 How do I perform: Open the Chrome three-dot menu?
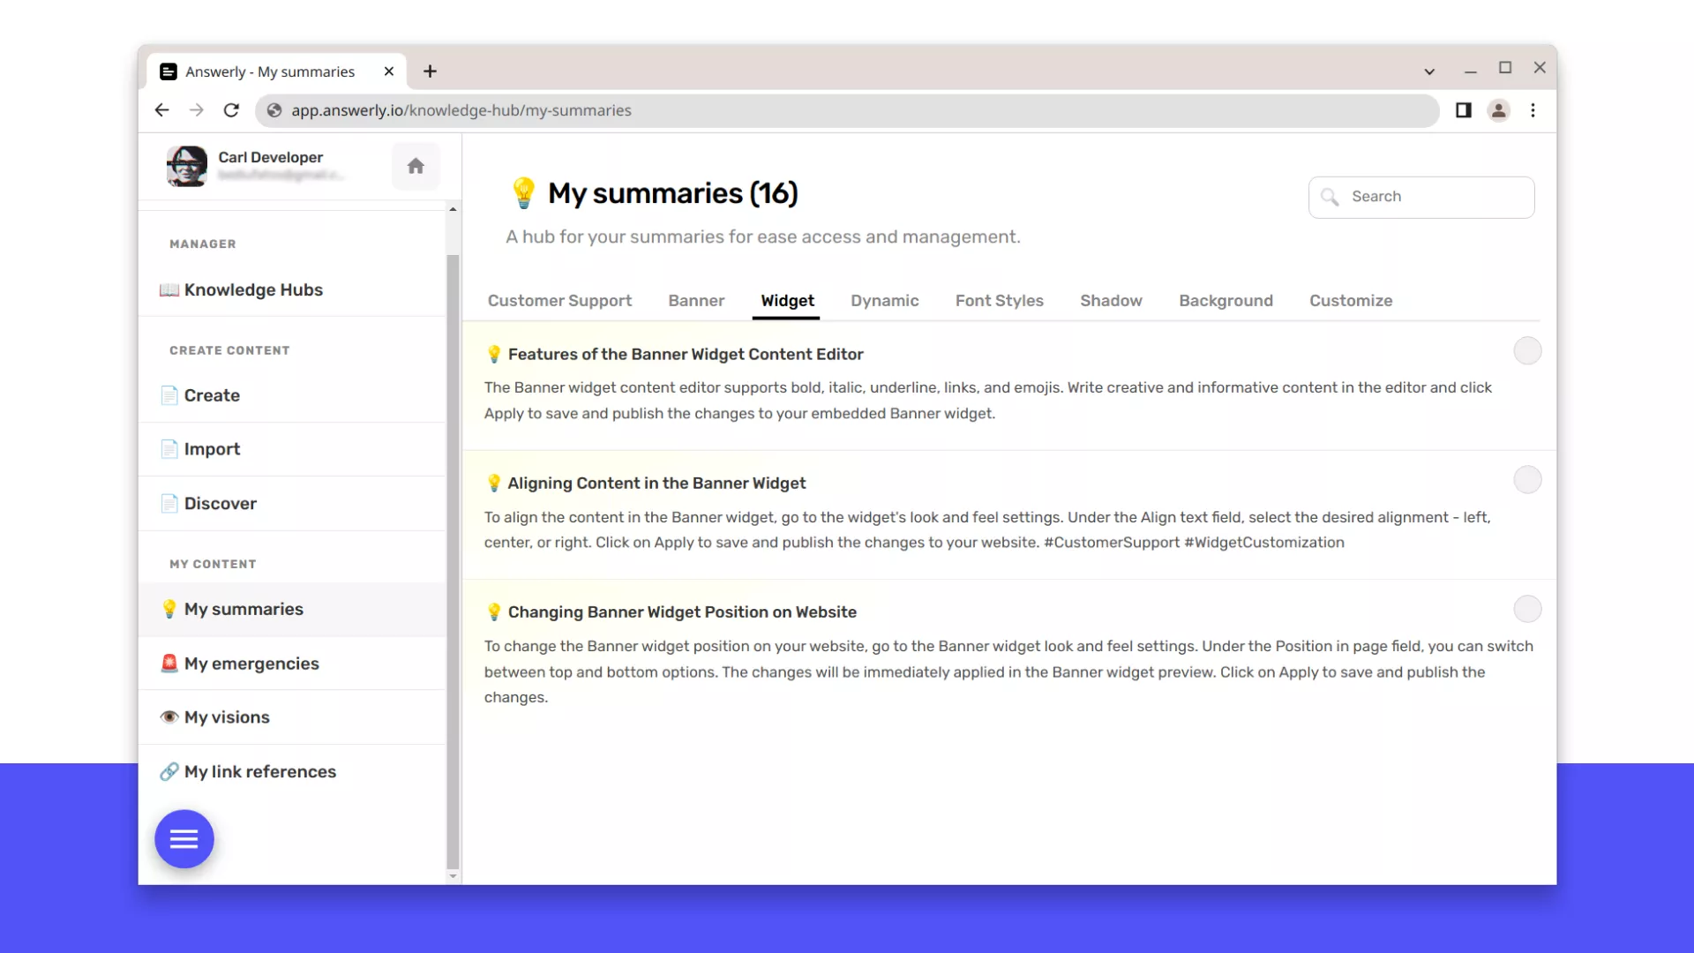(x=1533, y=110)
